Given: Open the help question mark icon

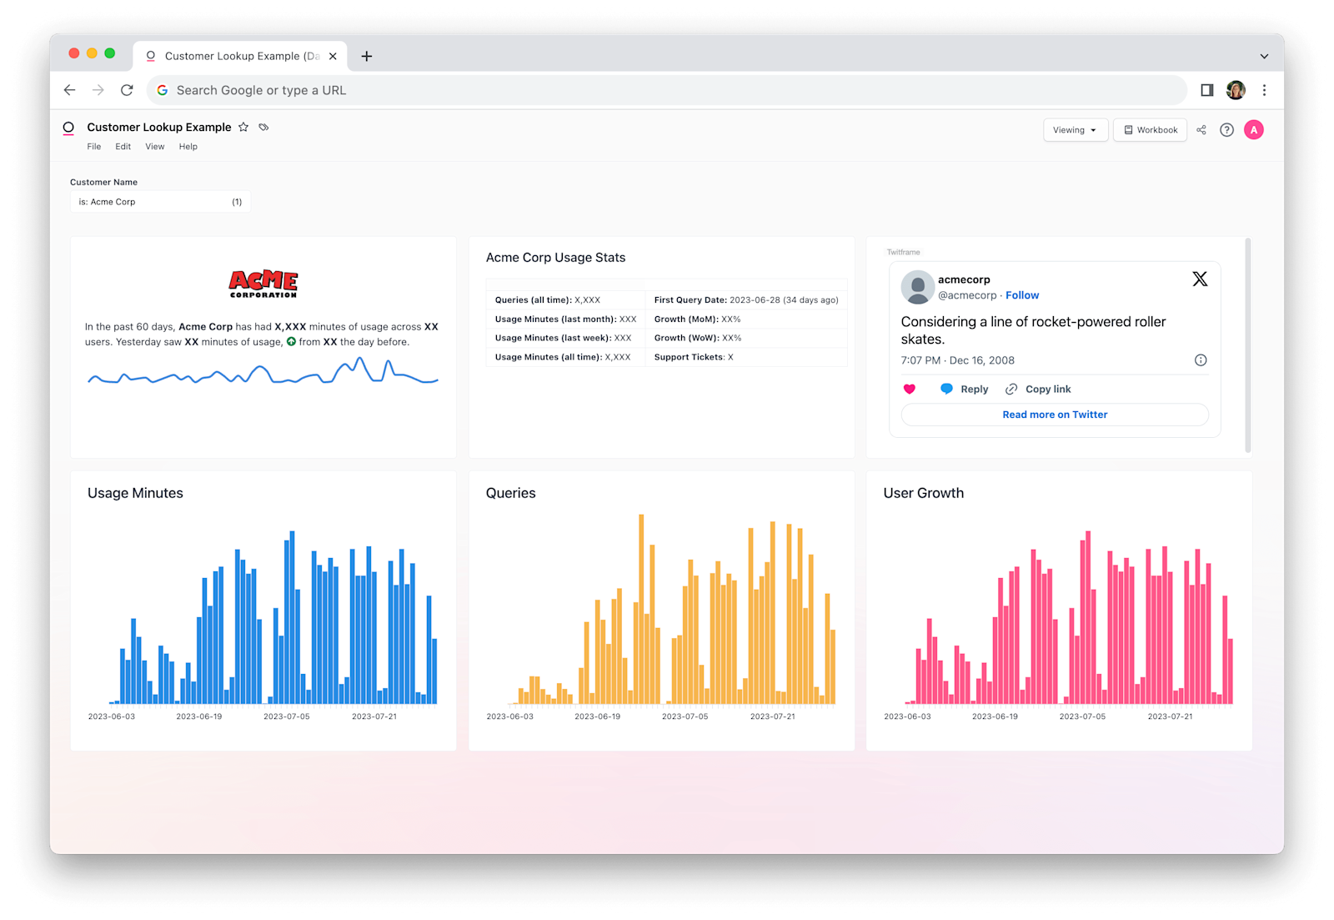Looking at the screenshot, I should [x=1226, y=130].
